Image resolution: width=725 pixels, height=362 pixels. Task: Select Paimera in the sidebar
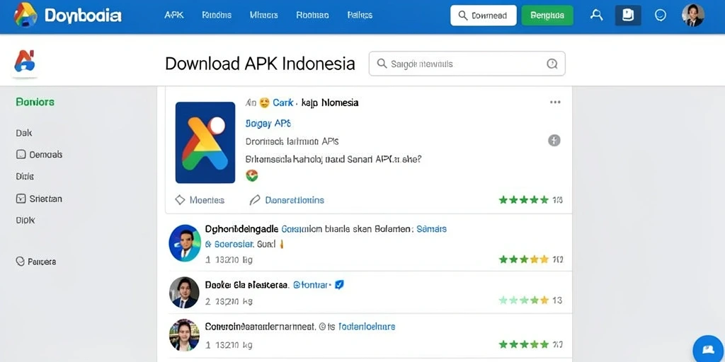coord(42,262)
